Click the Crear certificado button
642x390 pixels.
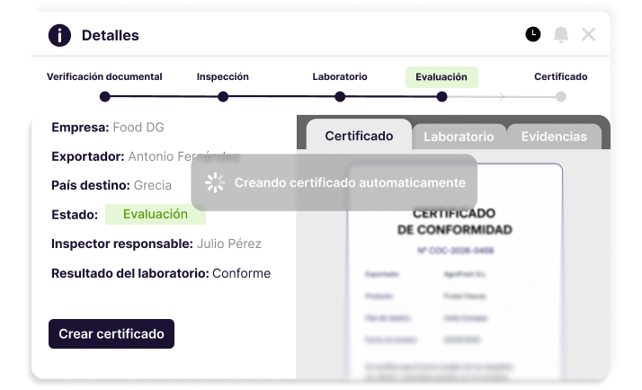coord(111,334)
